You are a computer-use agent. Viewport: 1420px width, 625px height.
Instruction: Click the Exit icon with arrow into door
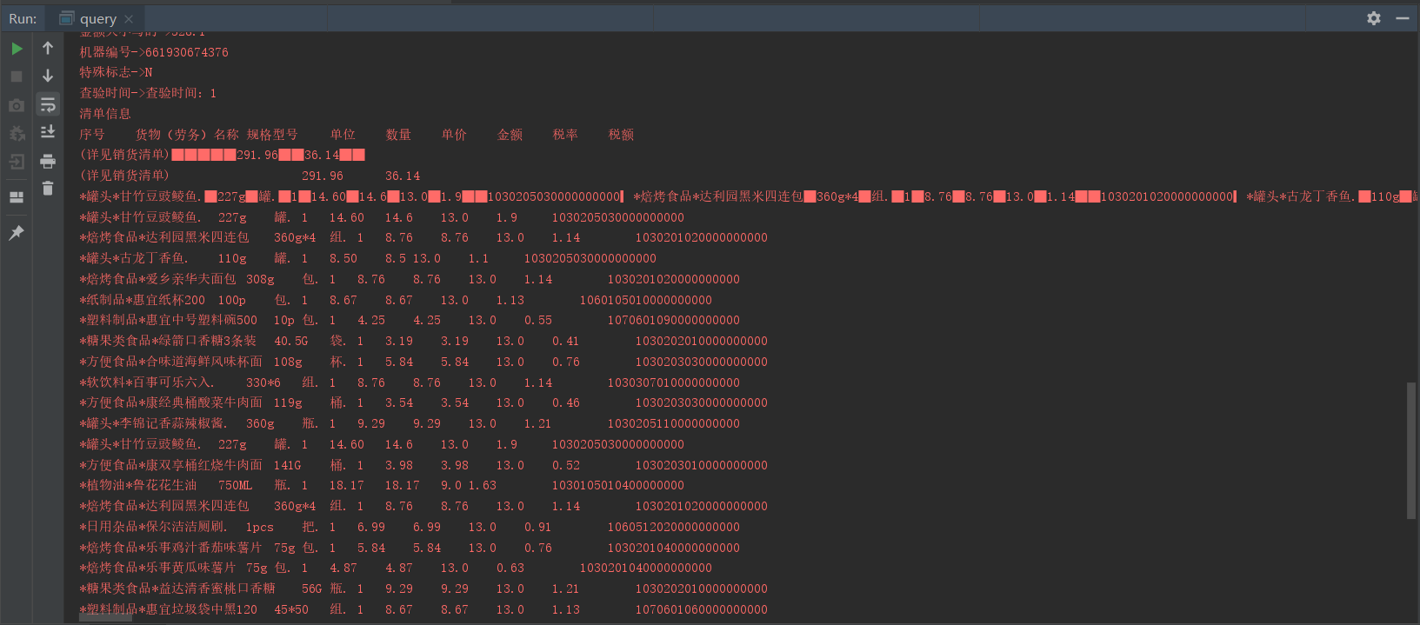coord(17,162)
